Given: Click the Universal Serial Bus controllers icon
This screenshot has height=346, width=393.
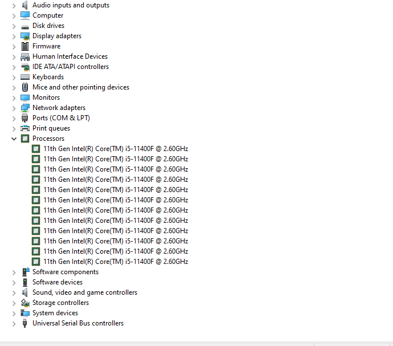Looking at the screenshot, I should (24, 323).
